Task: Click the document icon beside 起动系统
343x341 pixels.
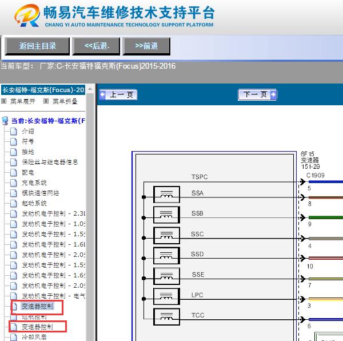Action: click(14, 203)
